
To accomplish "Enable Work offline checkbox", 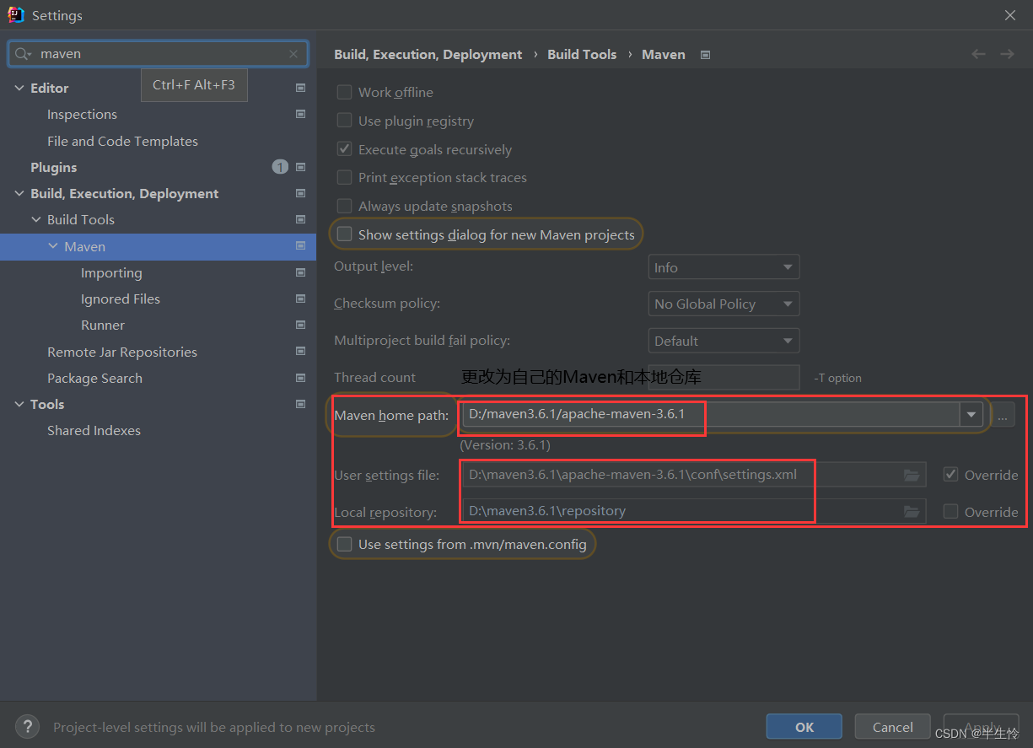I will coord(344,92).
